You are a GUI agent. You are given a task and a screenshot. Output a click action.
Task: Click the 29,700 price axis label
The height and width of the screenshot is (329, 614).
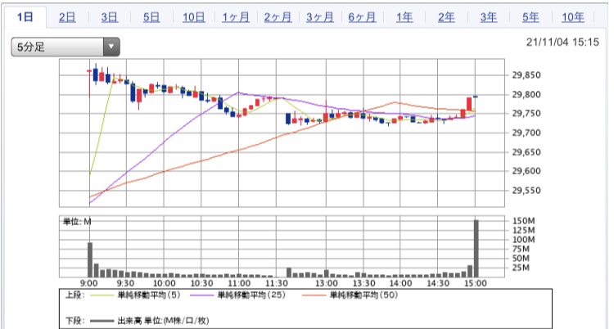coord(526,133)
